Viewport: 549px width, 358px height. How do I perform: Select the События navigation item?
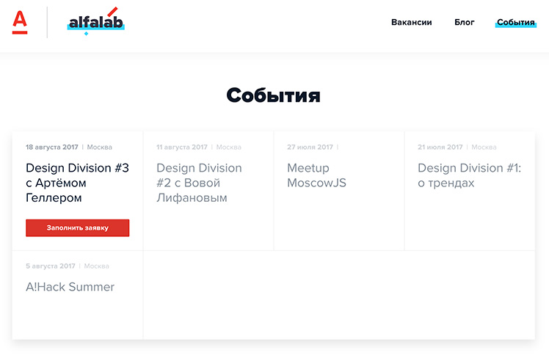516,23
